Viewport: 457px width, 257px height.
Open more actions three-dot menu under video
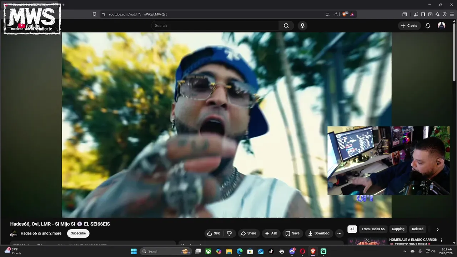click(x=339, y=233)
